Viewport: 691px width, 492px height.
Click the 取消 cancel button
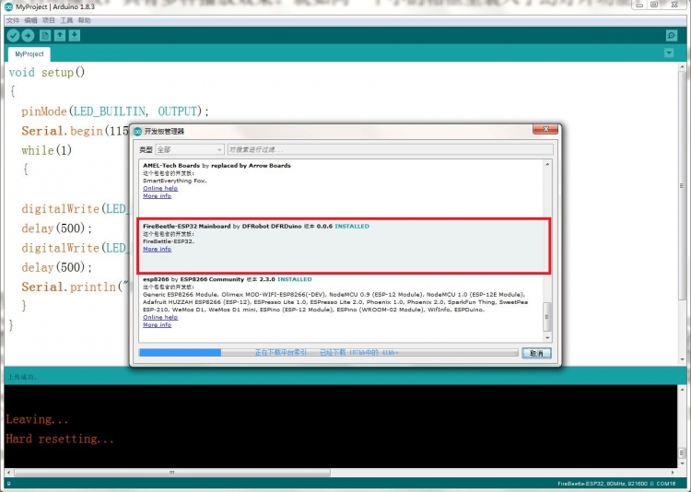(x=536, y=353)
